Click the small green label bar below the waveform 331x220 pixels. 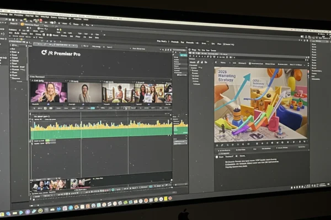[47, 140]
